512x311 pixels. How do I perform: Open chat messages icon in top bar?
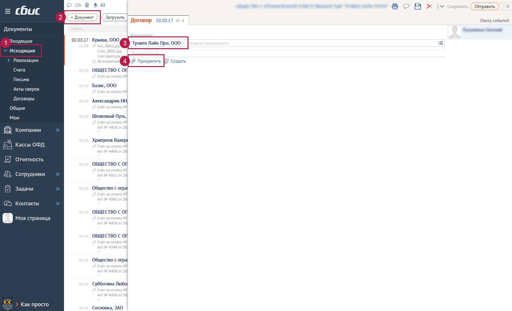click(69, 5)
